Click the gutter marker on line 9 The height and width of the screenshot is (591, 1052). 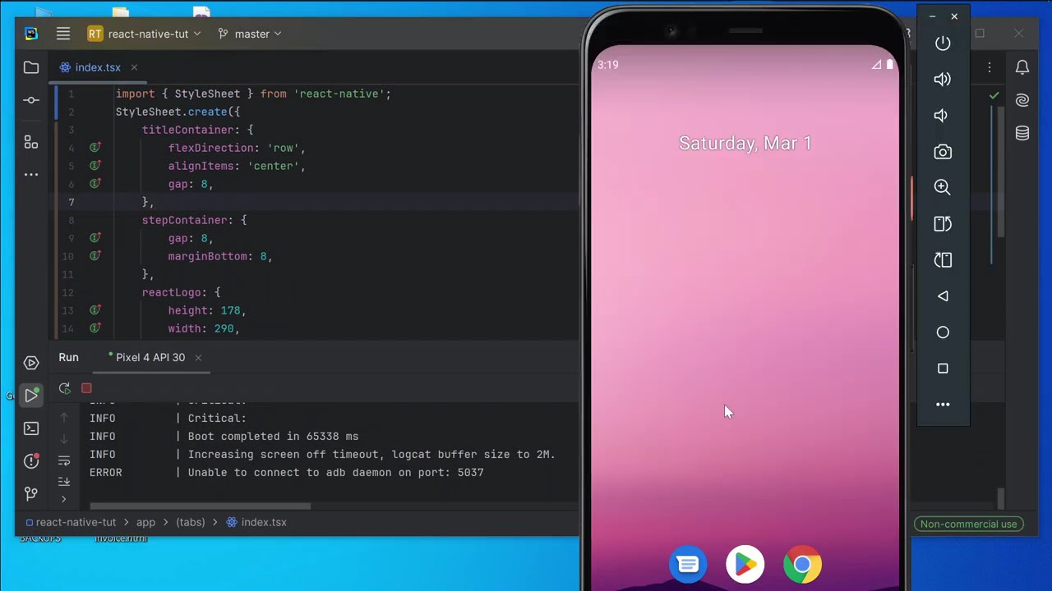pos(95,238)
